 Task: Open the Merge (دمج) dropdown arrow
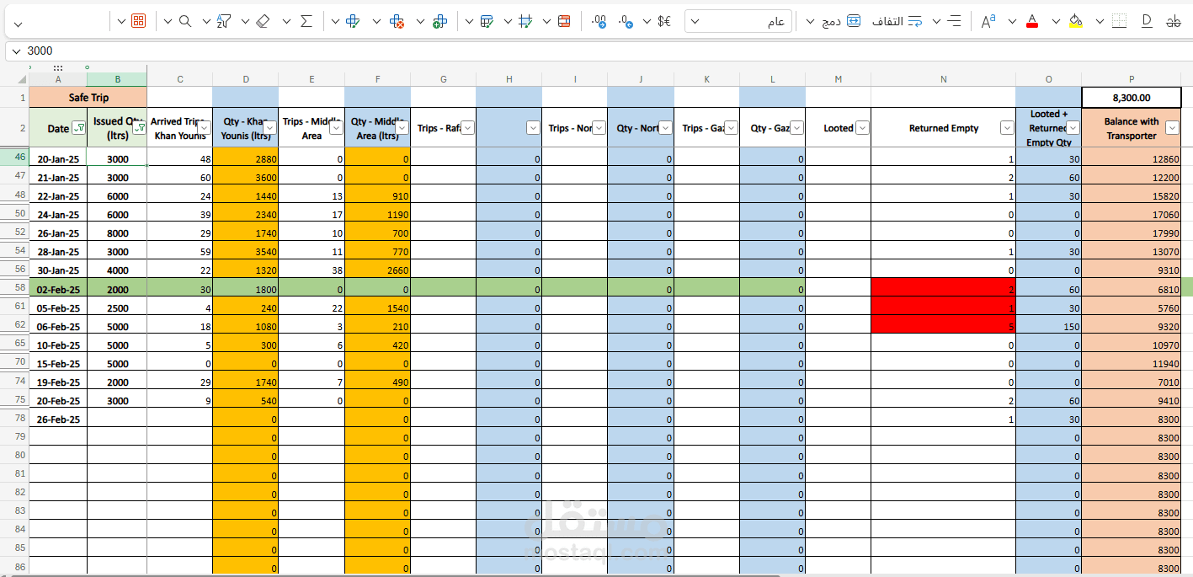(x=811, y=21)
